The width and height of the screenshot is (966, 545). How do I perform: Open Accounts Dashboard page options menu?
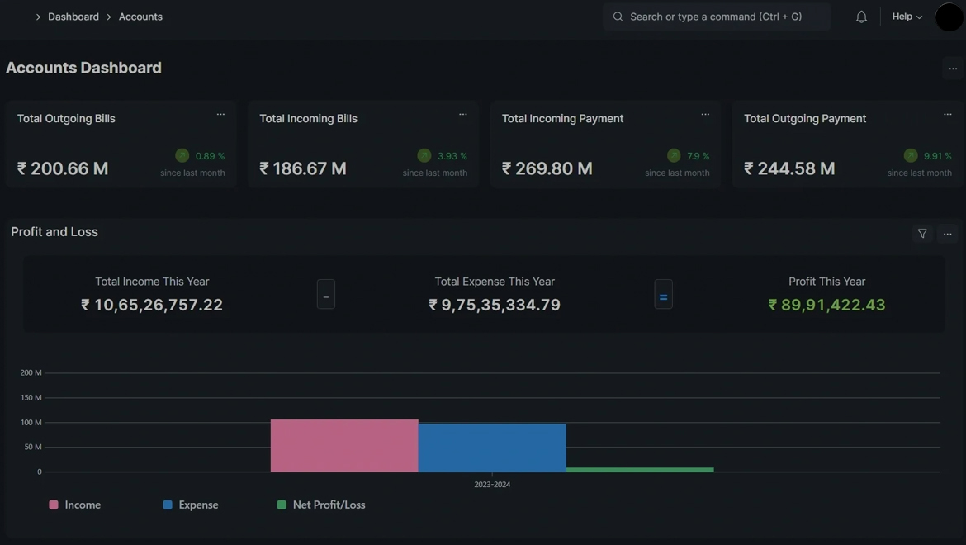953,69
